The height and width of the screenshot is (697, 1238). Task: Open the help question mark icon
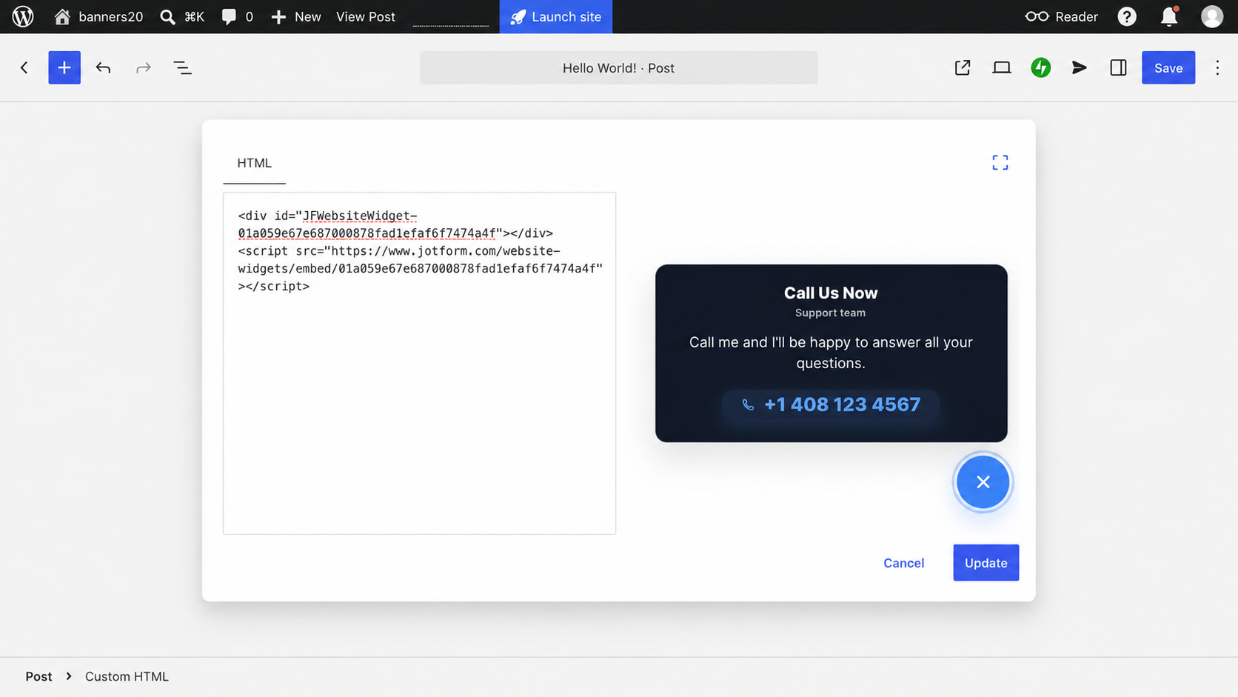click(1127, 16)
